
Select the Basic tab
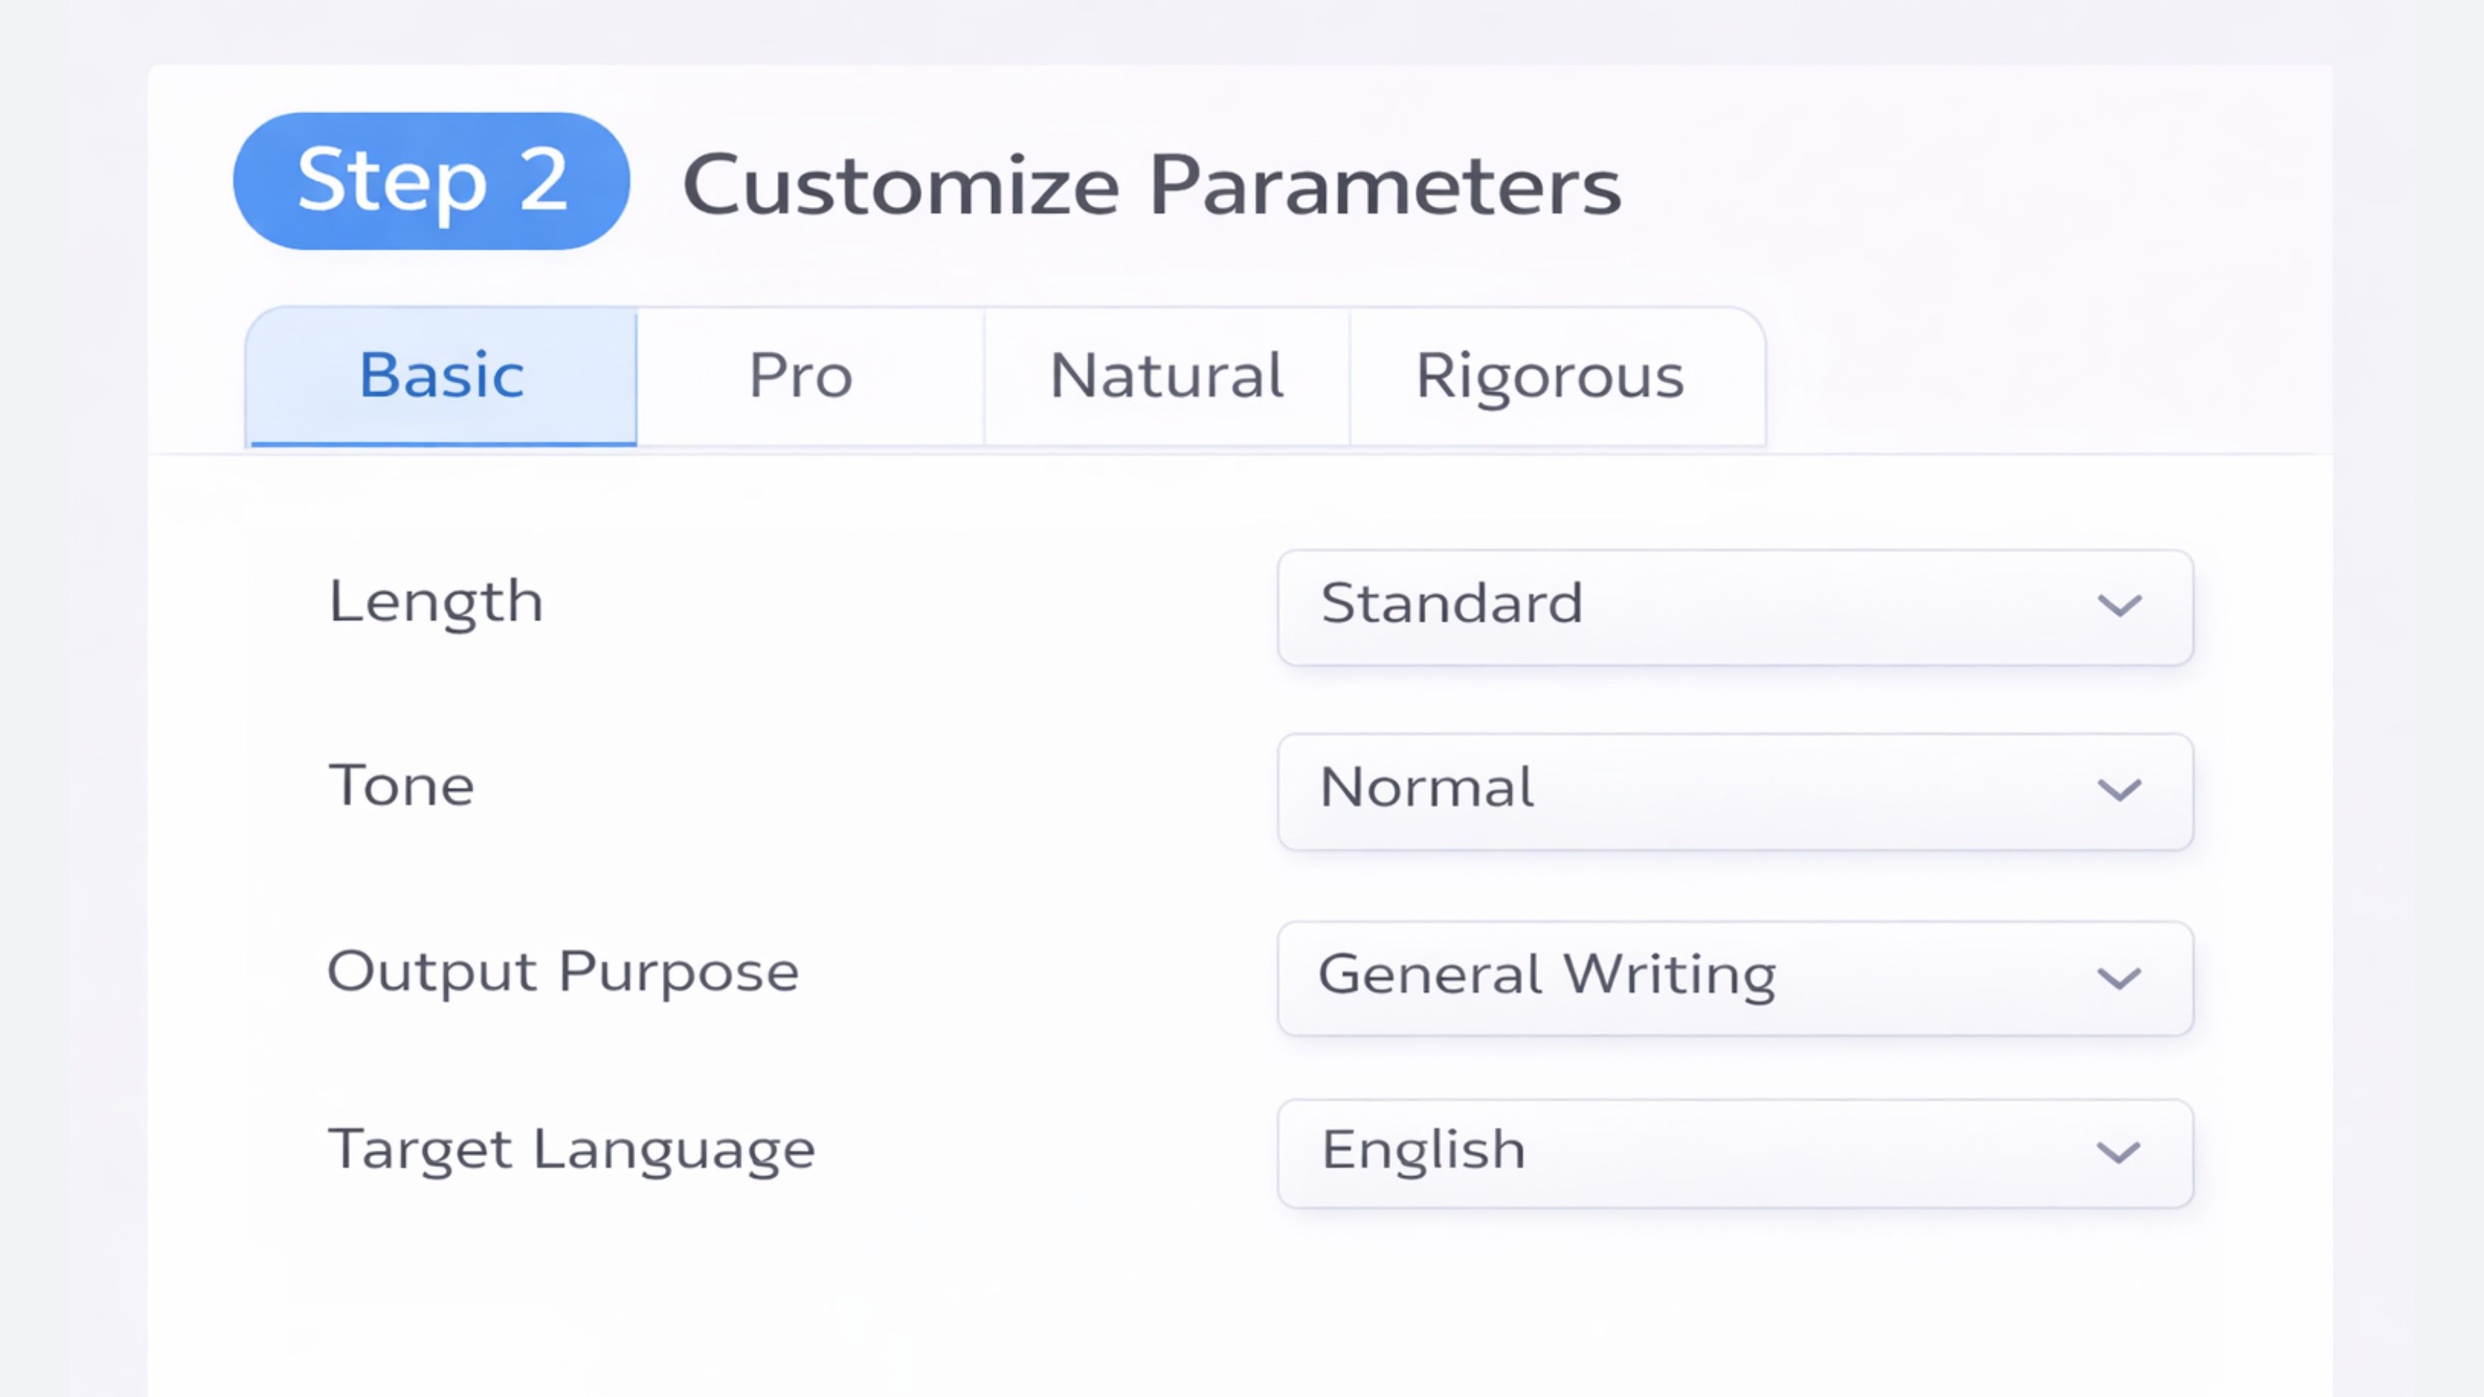(441, 376)
